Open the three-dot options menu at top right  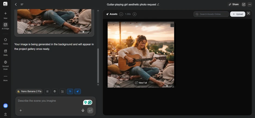250,4
